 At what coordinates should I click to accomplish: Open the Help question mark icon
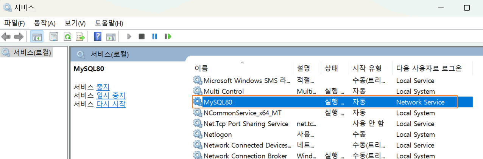click(98, 37)
